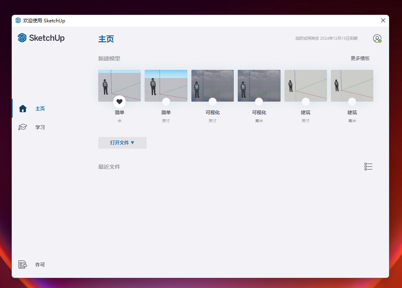Unfavorite the 简单 米 template heart
The image size is (402, 288).
tap(119, 102)
